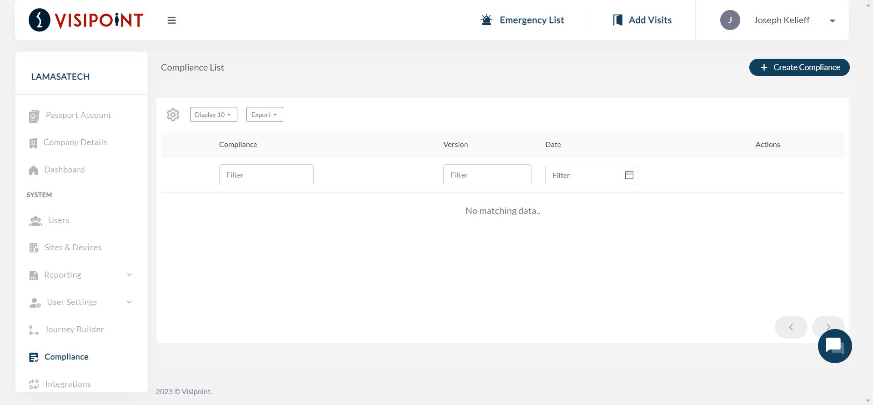
Task: Click the Version filter field
Action: pyautogui.click(x=487, y=175)
